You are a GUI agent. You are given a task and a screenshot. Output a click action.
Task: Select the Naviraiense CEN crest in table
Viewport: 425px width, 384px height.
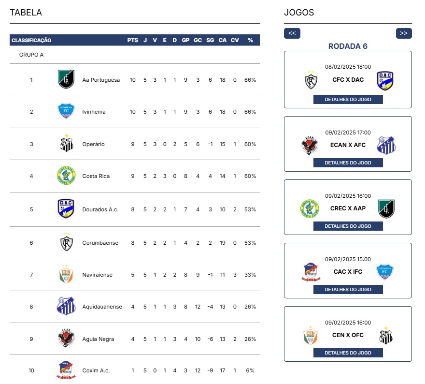tap(66, 274)
